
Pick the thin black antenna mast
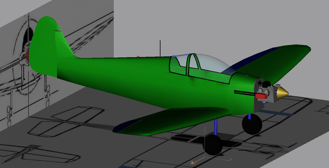point(160,48)
